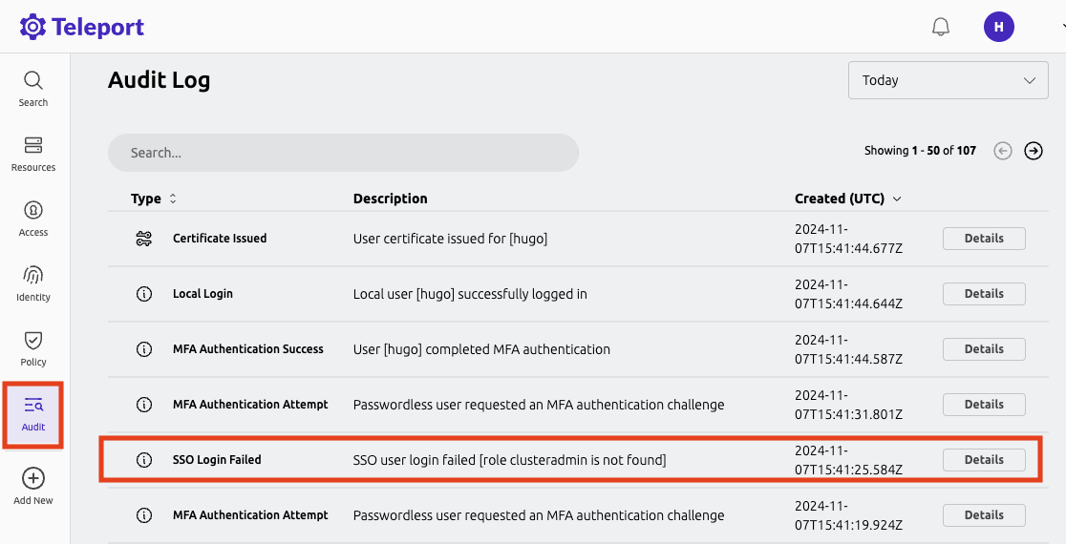Open Identity fingerprint section

33,282
